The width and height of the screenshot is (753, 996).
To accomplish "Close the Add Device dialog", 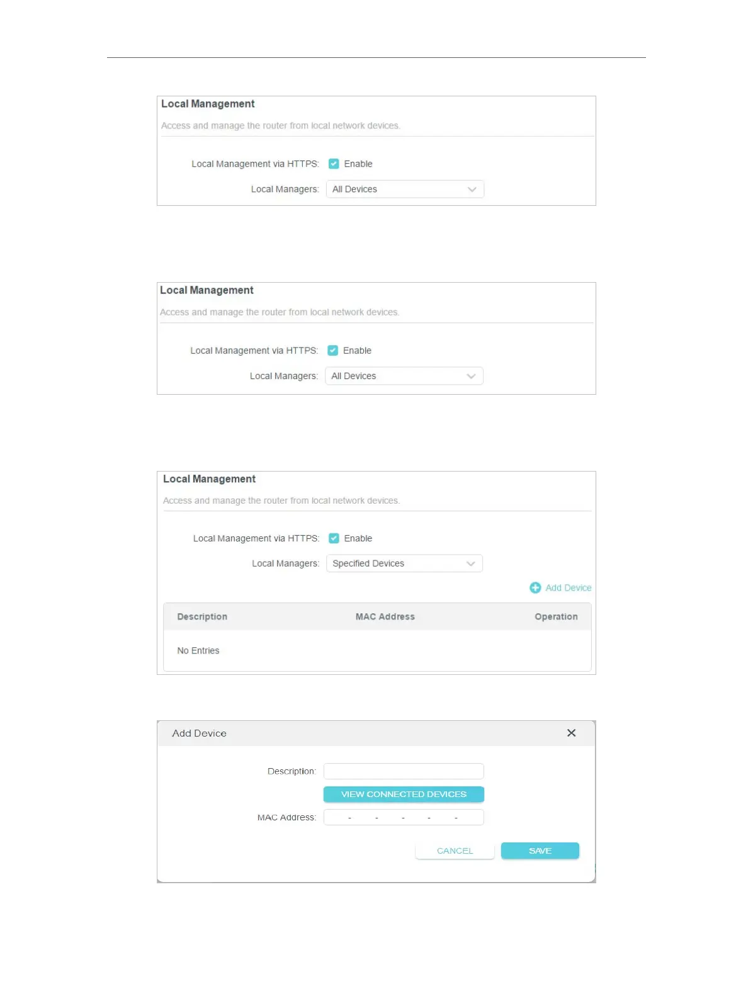I will [571, 733].
